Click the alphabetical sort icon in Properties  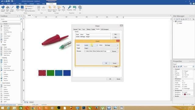[177, 67]
